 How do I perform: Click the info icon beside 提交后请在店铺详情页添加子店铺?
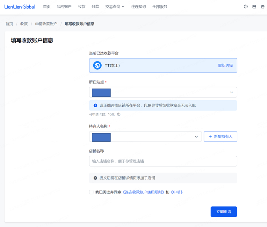pos(95,178)
